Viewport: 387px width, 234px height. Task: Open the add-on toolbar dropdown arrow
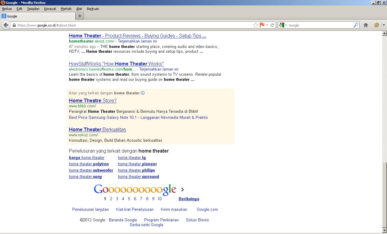coord(384,25)
